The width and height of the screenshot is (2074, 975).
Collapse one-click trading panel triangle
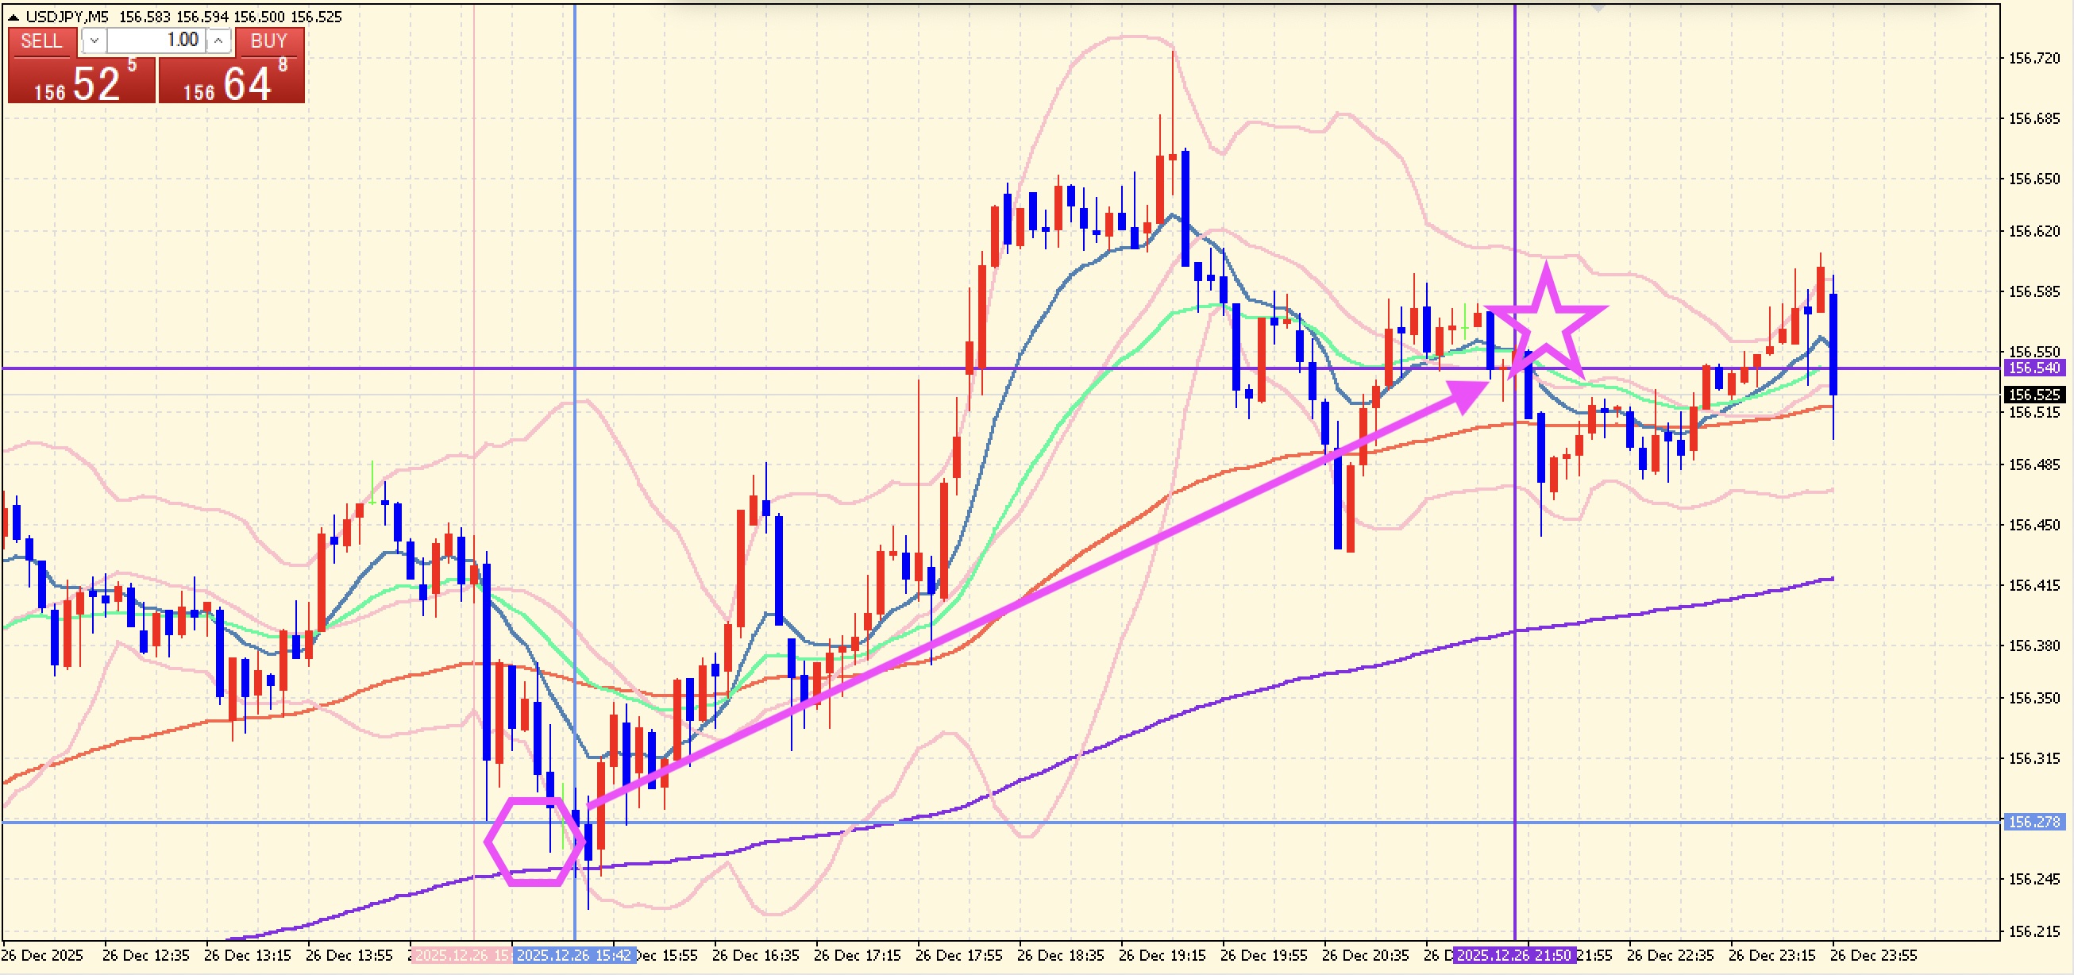(x=13, y=17)
